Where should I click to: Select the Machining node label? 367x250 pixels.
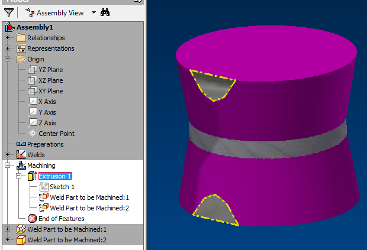(x=41, y=165)
